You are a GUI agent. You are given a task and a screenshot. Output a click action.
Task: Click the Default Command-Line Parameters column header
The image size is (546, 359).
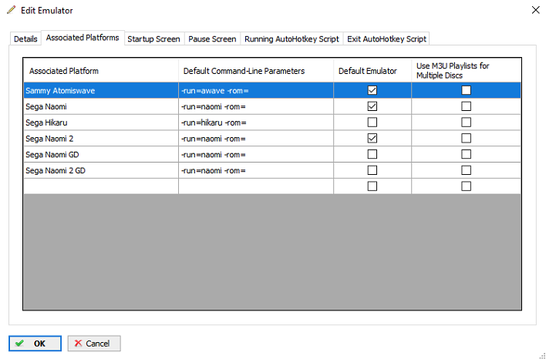point(256,71)
